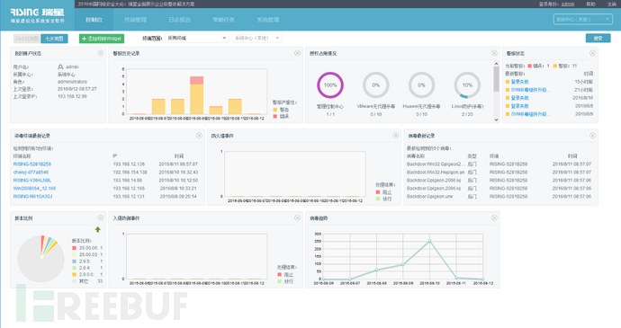
Task: Open the 终端范围 所有终端 dropdown
Action: tap(197, 38)
